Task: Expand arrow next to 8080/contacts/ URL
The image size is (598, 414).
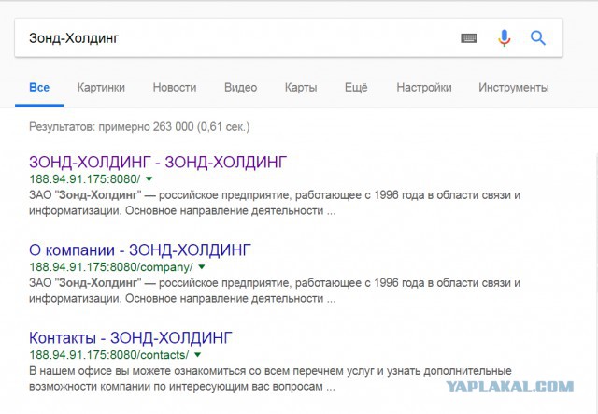Action: tap(197, 354)
